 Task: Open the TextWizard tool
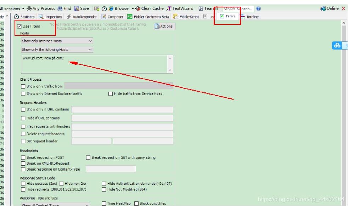180,8
